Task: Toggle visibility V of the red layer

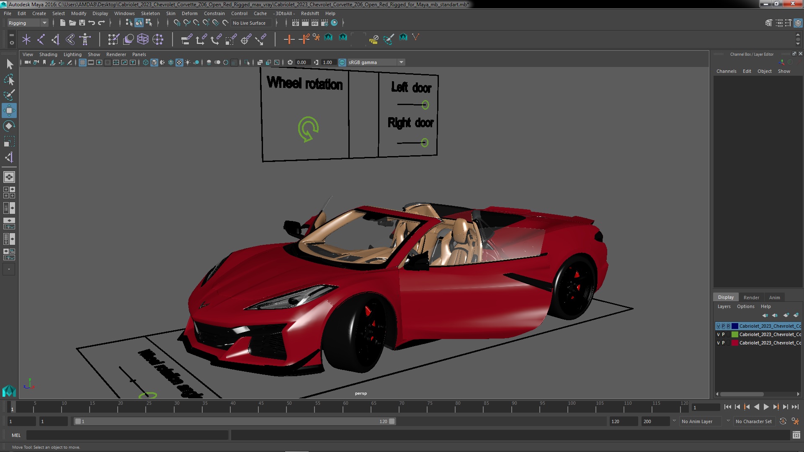Action: (718, 343)
